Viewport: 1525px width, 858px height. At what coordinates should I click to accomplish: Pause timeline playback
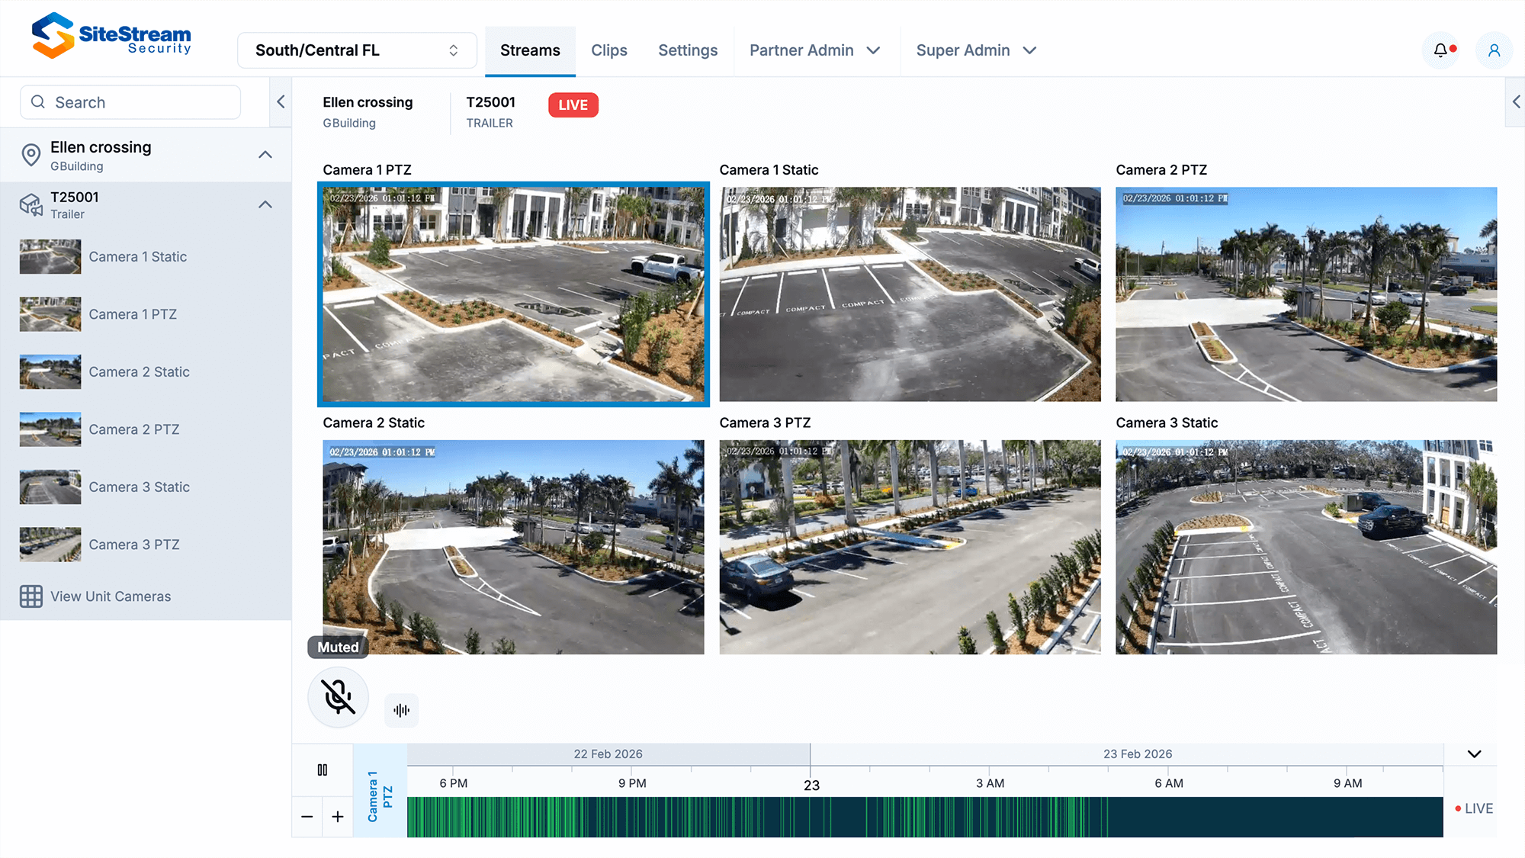click(x=323, y=770)
